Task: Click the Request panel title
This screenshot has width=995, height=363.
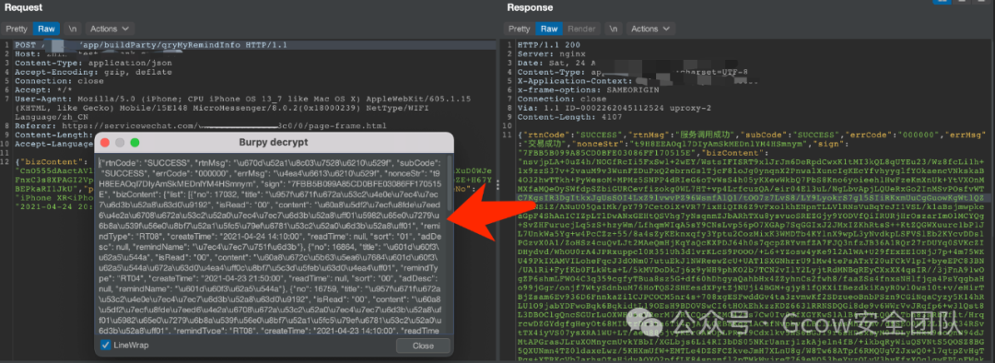Action: pos(23,7)
